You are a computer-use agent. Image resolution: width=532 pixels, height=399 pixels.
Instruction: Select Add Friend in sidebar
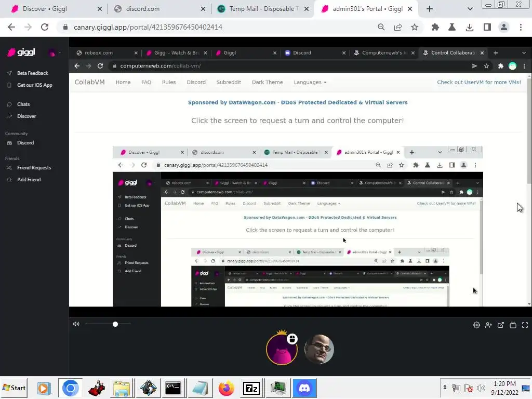29,179
